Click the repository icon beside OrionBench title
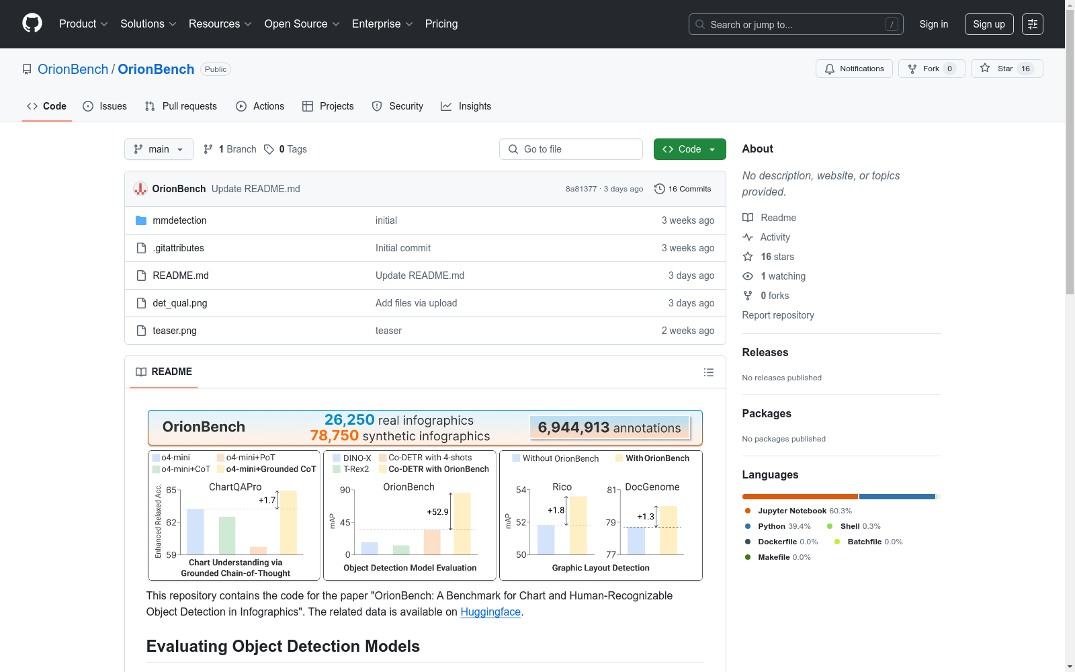Viewport: 1075px width, 672px height. coord(27,69)
